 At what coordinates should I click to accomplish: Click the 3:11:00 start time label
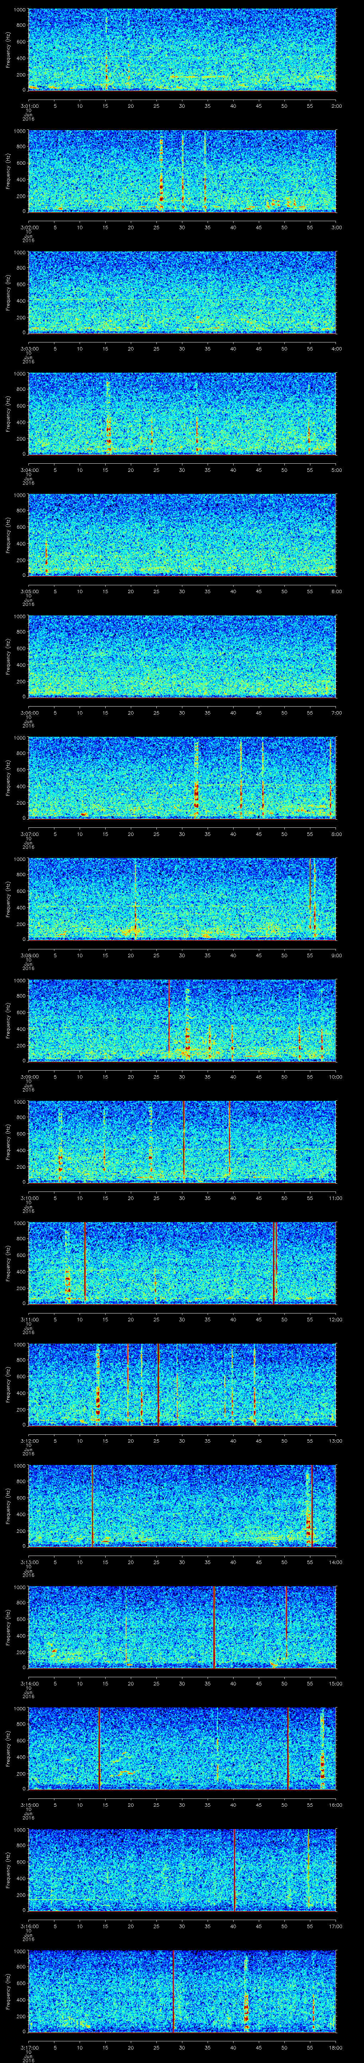pos(29,1320)
